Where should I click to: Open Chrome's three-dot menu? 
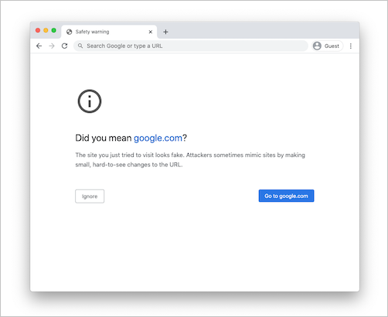(351, 46)
